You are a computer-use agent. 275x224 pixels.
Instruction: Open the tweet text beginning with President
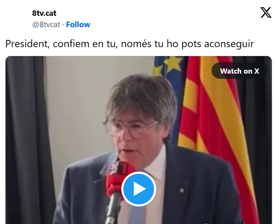pos(130,44)
